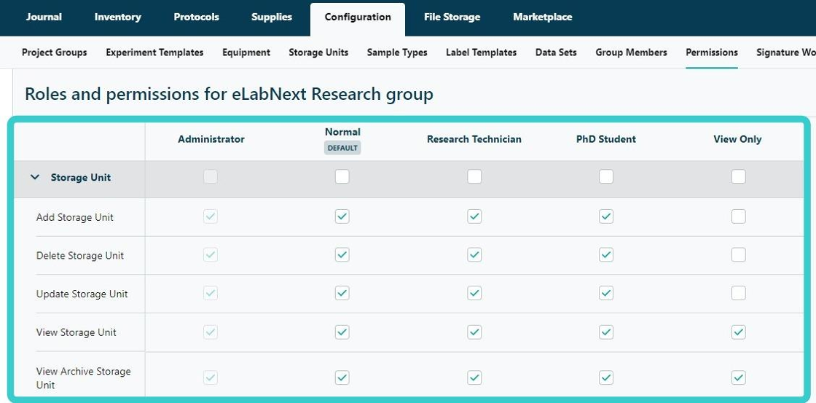Open the Inventory tab
Viewport: 816px width, 403px height.
pos(117,17)
